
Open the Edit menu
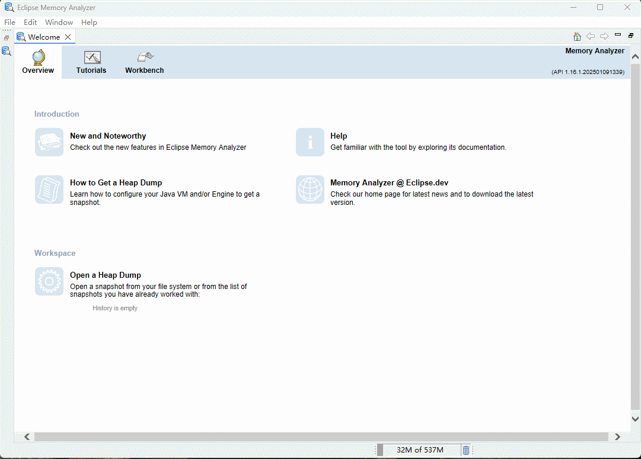point(30,23)
